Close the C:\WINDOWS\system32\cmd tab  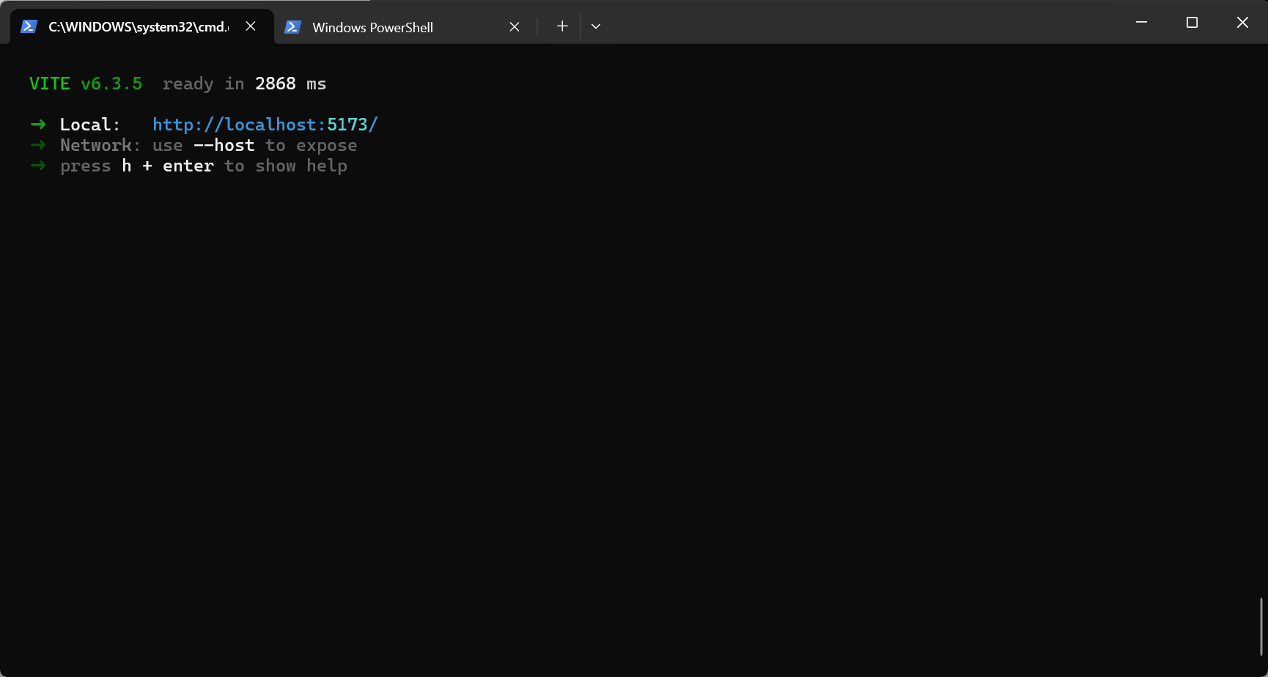(251, 26)
